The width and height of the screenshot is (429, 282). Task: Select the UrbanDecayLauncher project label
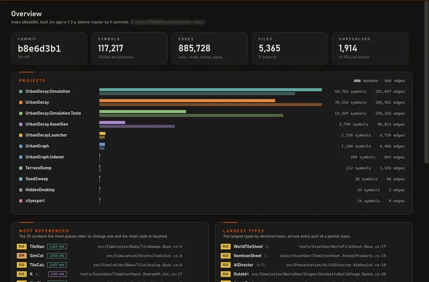pos(46,135)
